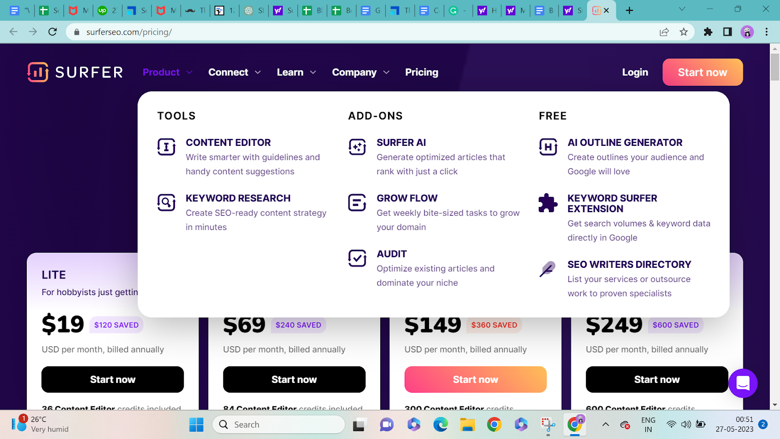Reload the current page

coord(53,32)
